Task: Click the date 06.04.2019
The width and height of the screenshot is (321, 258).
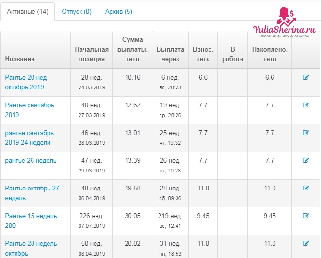Action: tap(92, 198)
